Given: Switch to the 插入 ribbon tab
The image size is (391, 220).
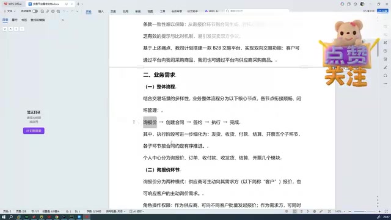Looking at the screenshot, I should point(101,12).
